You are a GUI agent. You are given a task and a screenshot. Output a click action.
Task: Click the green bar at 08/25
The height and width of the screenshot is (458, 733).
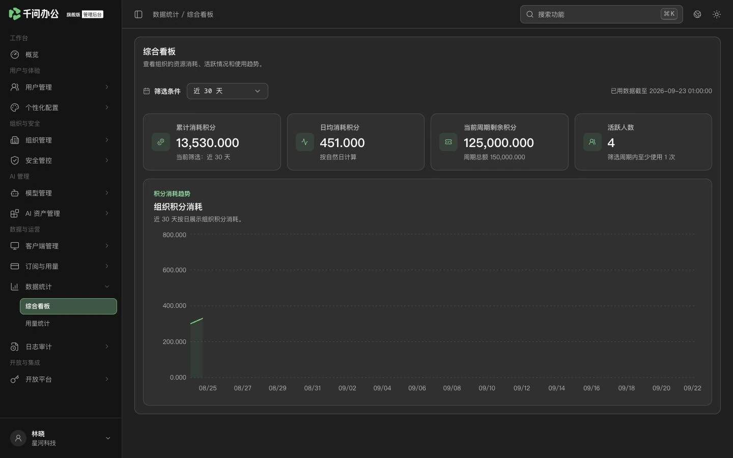pos(196,348)
